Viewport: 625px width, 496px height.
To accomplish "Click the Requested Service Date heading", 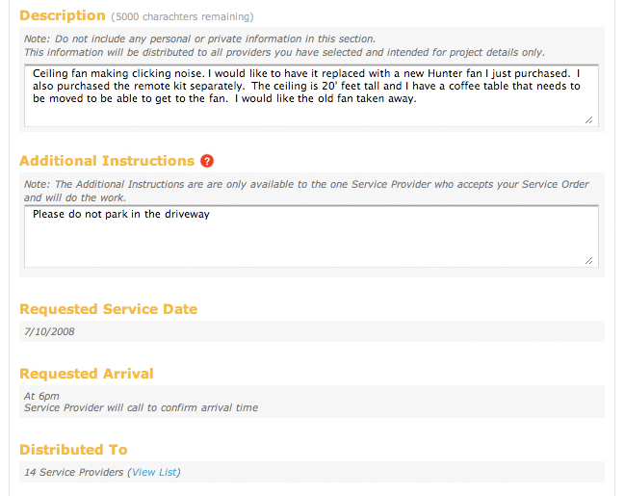I will coord(109,309).
